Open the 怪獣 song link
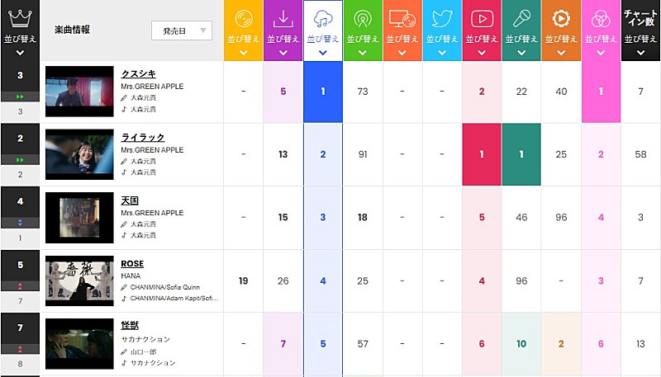 click(x=130, y=325)
